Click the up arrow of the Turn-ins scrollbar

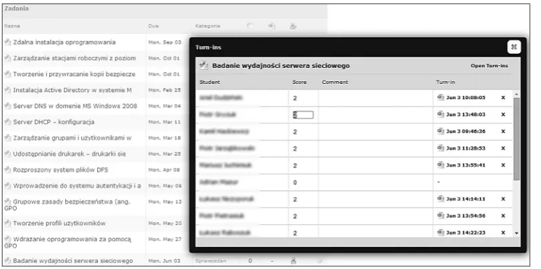(x=516, y=94)
